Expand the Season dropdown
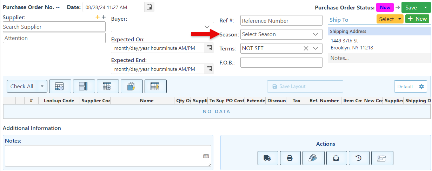The width and height of the screenshot is (432, 171). point(315,34)
